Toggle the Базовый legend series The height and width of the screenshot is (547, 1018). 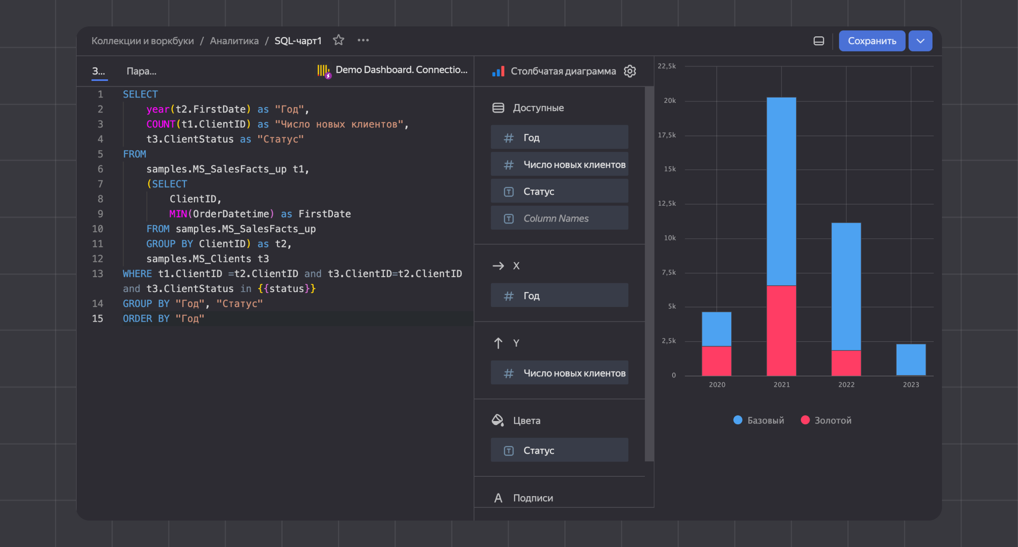[759, 420]
